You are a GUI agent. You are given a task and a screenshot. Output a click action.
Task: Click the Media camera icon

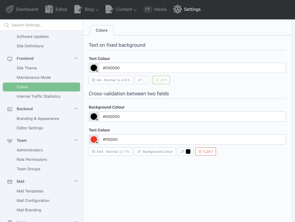pyautogui.click(x=148, y=9)
